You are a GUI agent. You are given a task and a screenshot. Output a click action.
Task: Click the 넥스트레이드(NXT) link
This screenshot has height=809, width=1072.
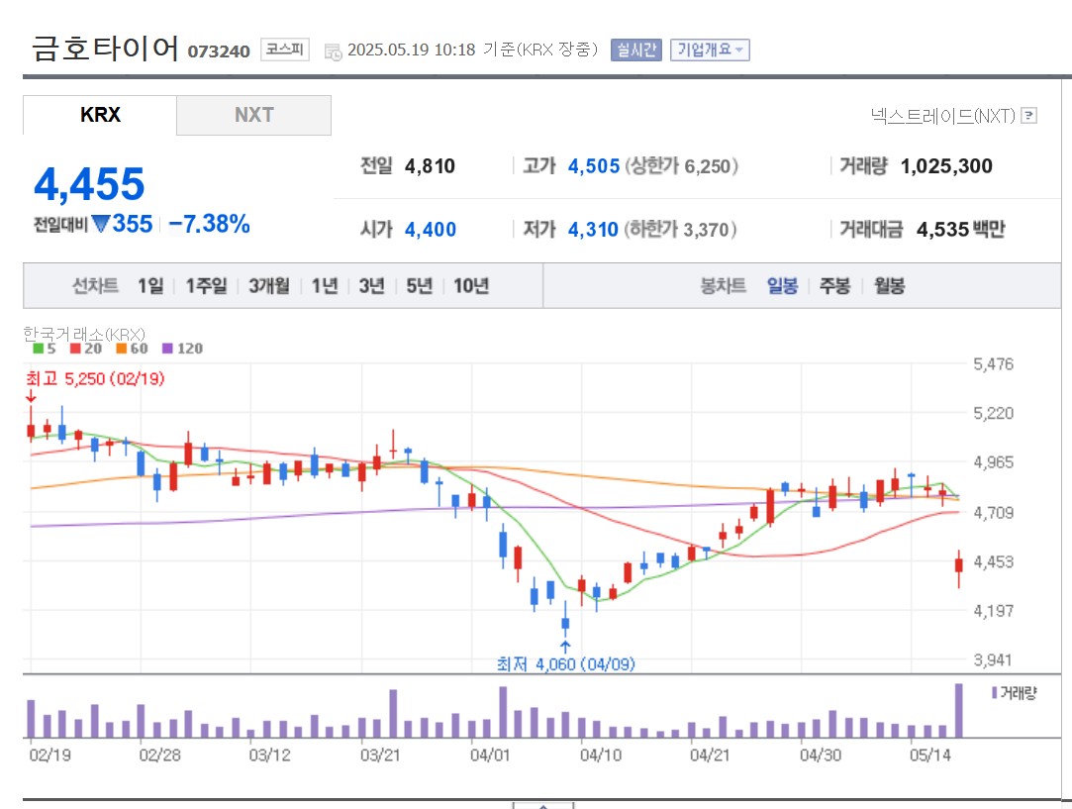pyautogui.click(x=942, y=116)
